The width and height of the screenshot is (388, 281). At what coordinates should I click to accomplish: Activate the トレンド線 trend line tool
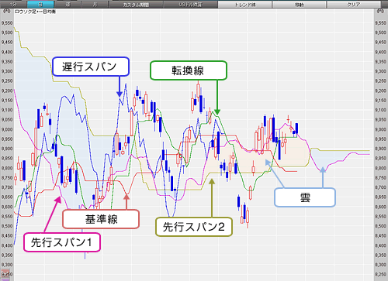244,4
